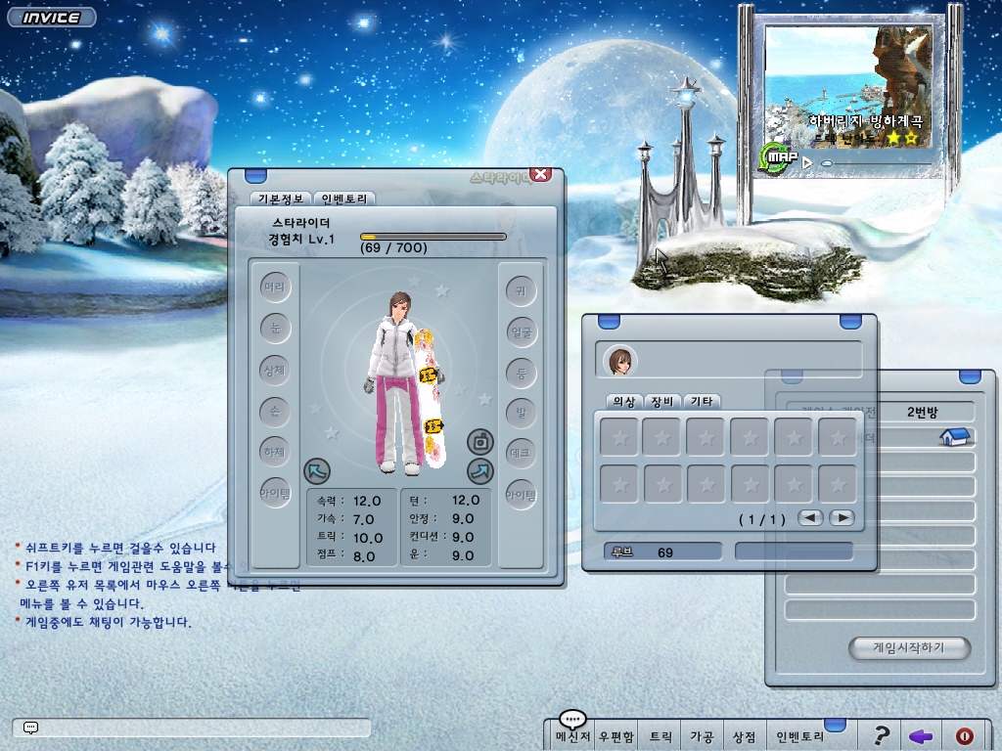Select the 얼굴 equipment slot
This screenshot has width=1002, height=751.
click(521, 332)
